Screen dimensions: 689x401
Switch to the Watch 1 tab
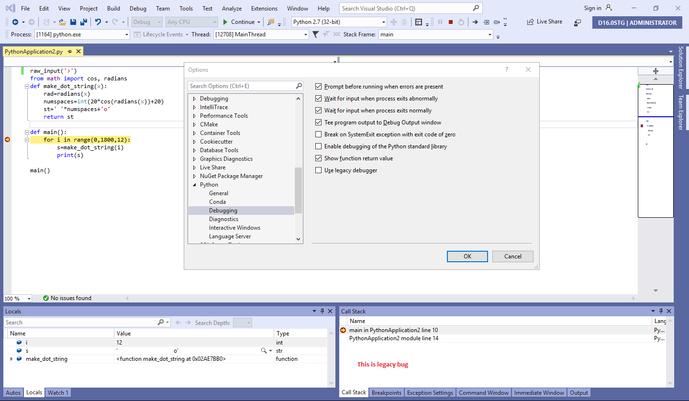(x=57, y=392)
